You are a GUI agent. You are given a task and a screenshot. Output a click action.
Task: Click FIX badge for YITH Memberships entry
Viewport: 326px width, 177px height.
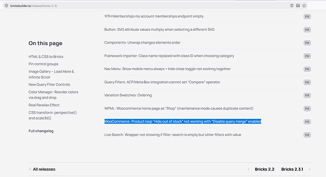pos(307,17)
